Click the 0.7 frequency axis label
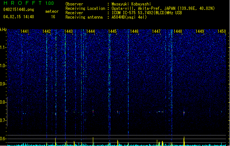 click(x=3, y=120)
